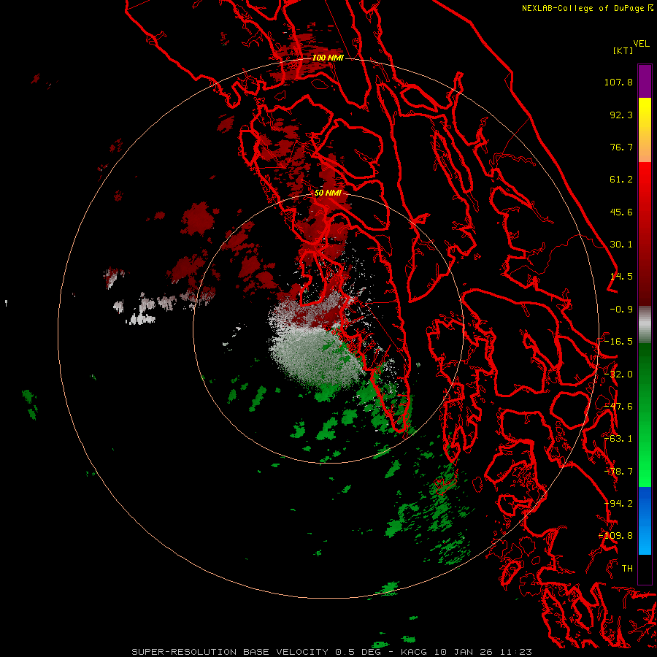Select the -63.1 scale value
This screenshot has width=657, height=657.
pyautogui.click(x=618, y=439)
